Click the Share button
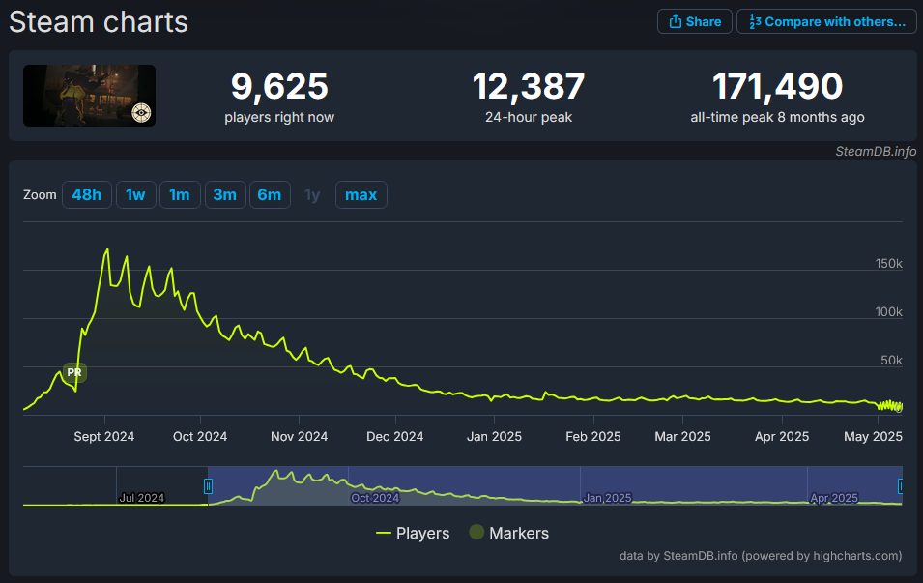 pyautogui.click(x=695, y=22)
